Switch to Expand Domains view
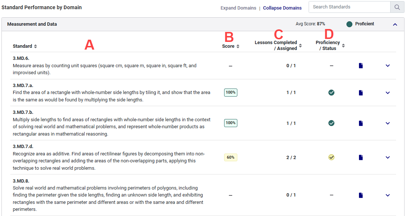Screen dimensions: 406x216 (238, 7)
